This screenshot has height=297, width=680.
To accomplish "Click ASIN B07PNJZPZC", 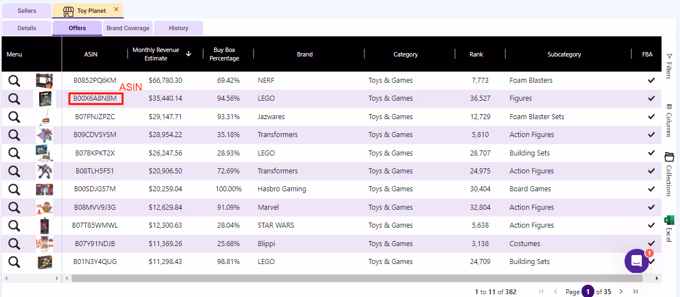I will tap(95, 117).
